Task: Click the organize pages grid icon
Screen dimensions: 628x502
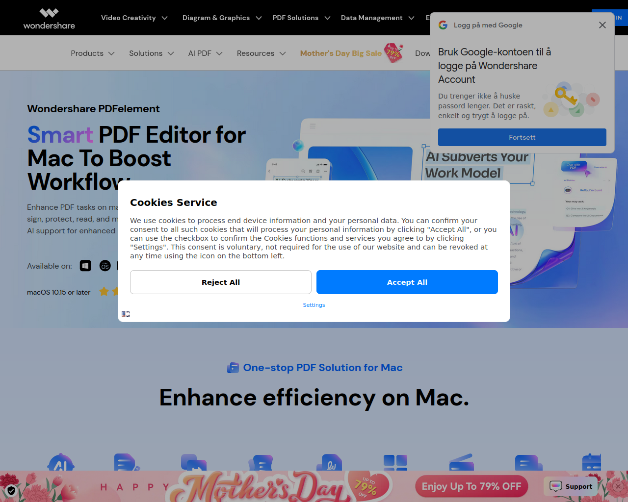Action: [395, 463]
